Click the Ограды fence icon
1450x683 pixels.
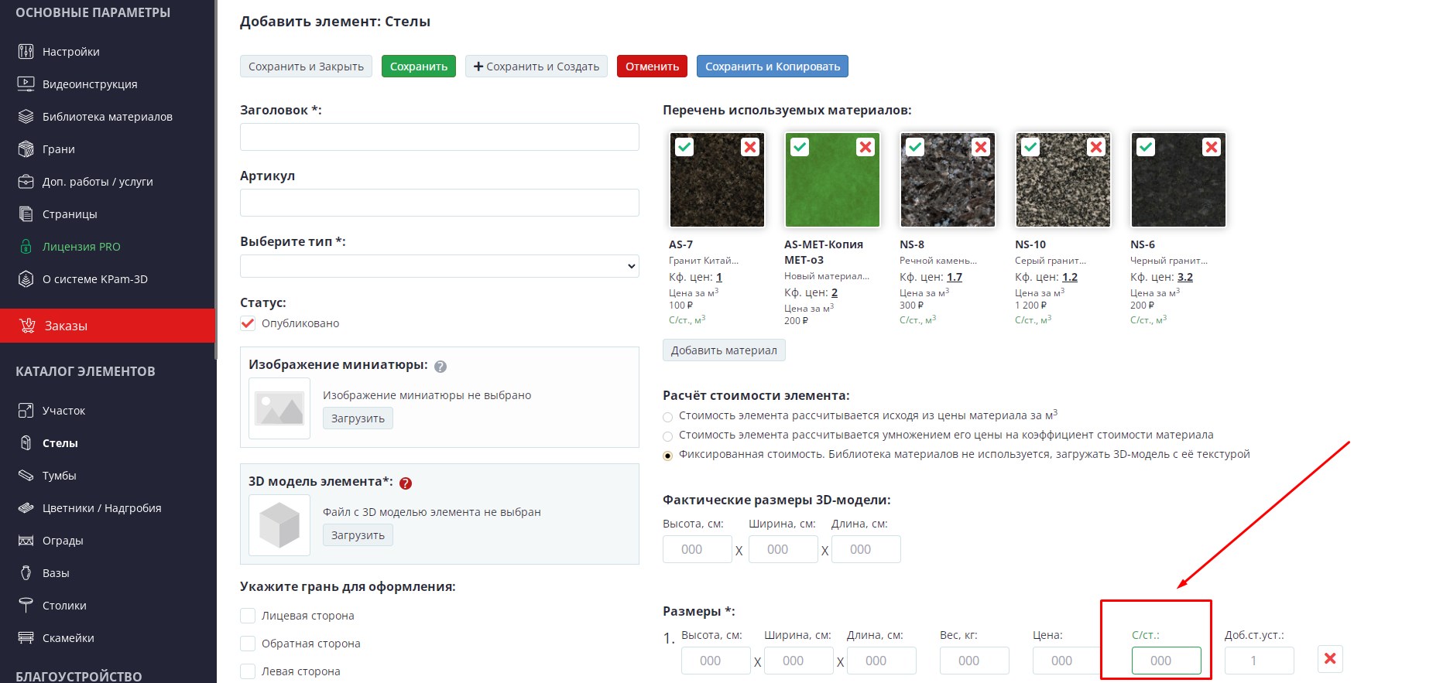click(x=26, y=541)
